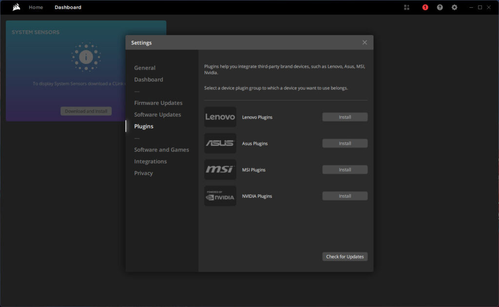This screenshot has width=499, height=307.
Task: Click the NVIDIA logo thumbnail
Action: (220, 196)
